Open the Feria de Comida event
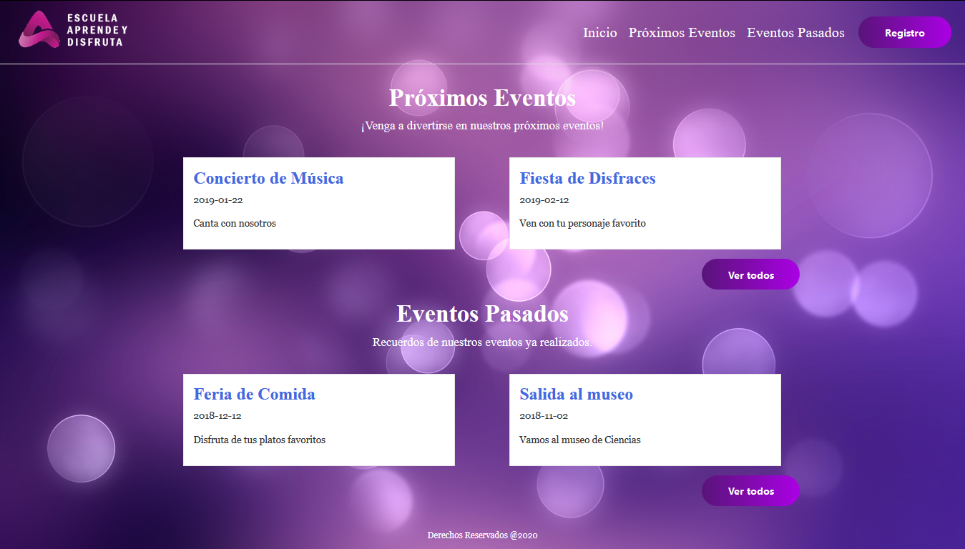This screenshot has height=549, width=965. click(254, 394)
